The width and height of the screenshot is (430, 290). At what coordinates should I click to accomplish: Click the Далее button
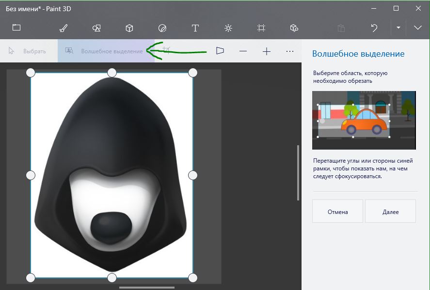pos(391,211)
